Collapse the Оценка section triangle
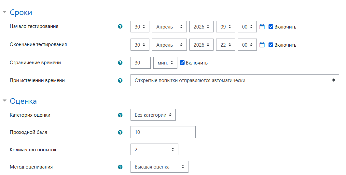This screenshot has height=175, width=346. point(5,101)
